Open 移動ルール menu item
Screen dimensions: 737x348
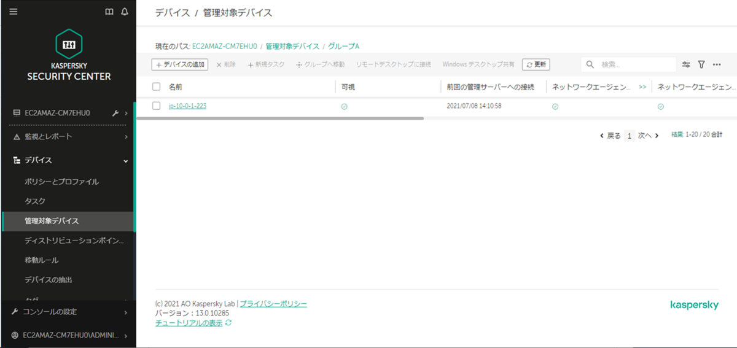point(42,260)
